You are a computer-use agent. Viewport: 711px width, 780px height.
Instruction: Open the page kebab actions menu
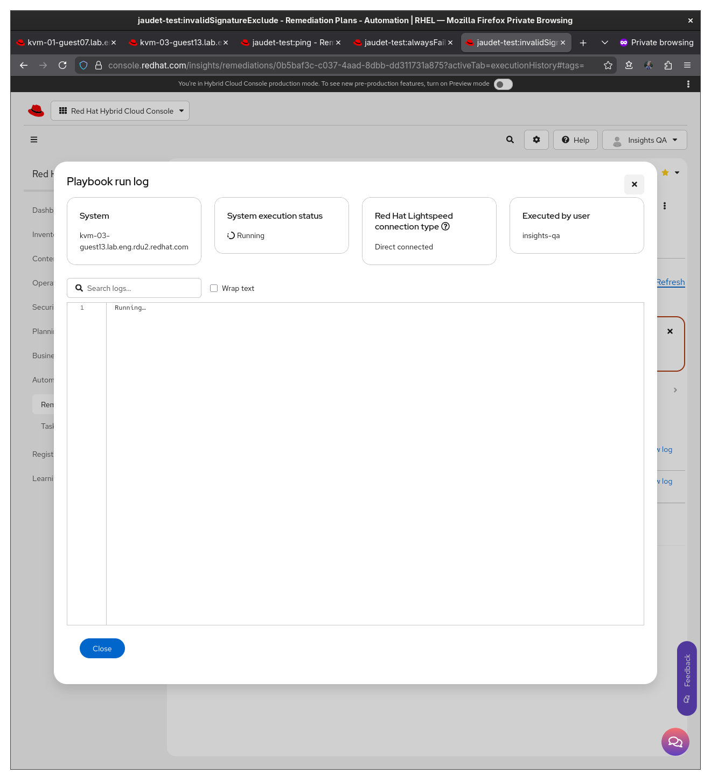[x=665, y=206]
